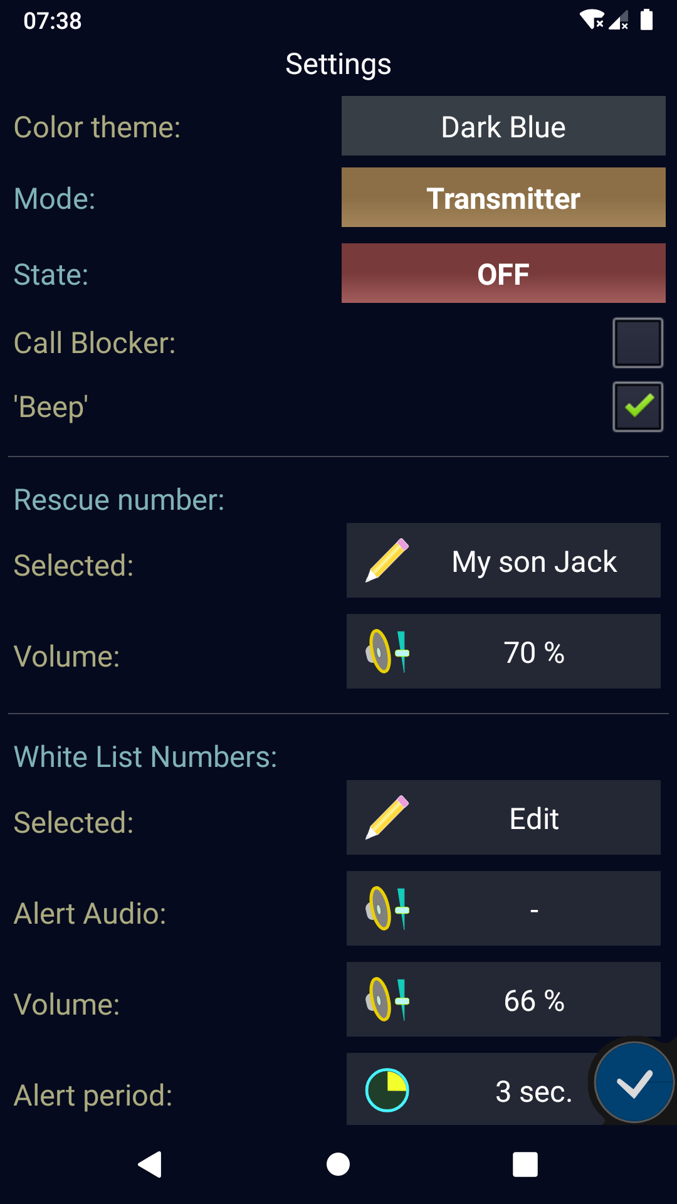This screenshot has width=677, height=1204.
Task: Tap the speaker icon for Rescue number volume
Action: pos(387,652)
